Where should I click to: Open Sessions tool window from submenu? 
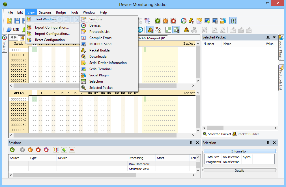click(109, 19)
